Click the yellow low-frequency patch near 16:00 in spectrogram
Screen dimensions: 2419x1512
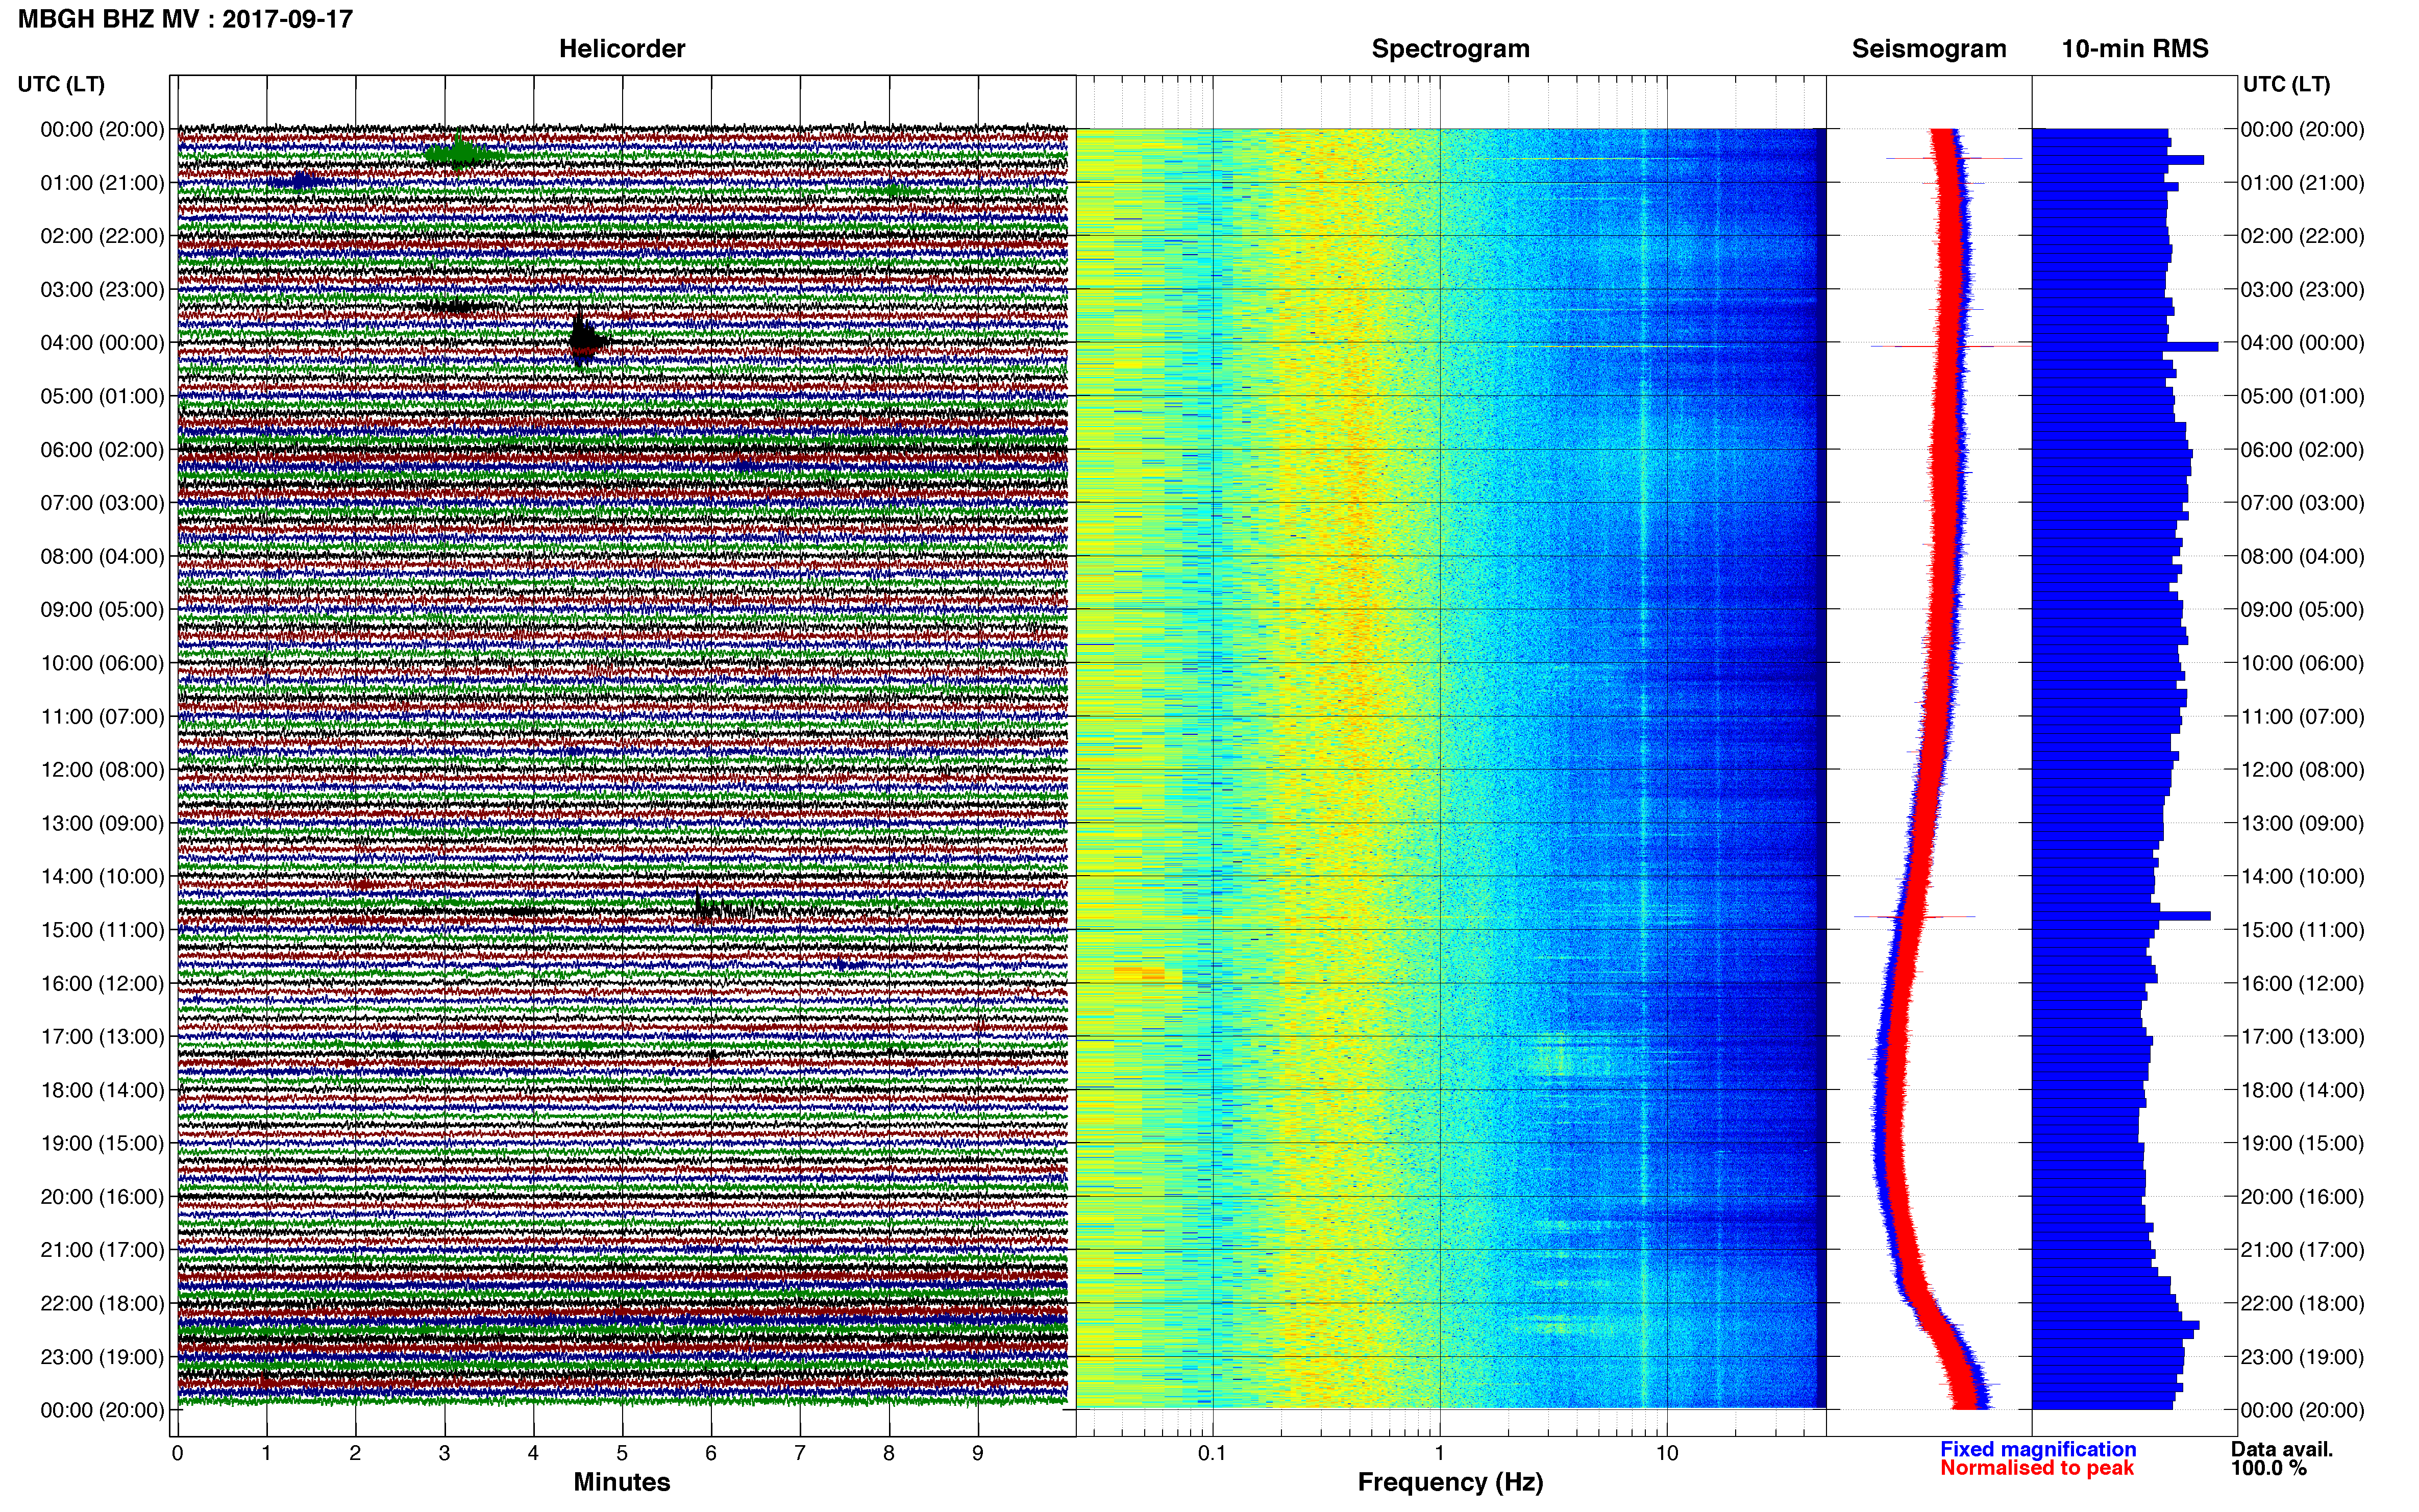[x=1141, y=973]
